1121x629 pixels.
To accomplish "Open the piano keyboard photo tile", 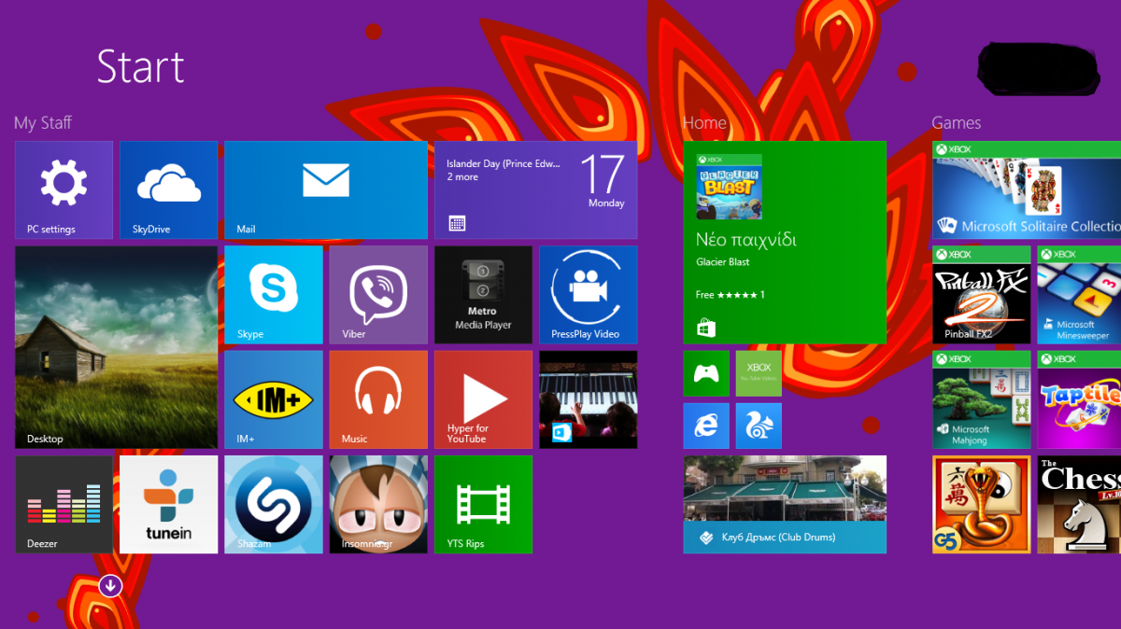I will (x=589, y=399).
